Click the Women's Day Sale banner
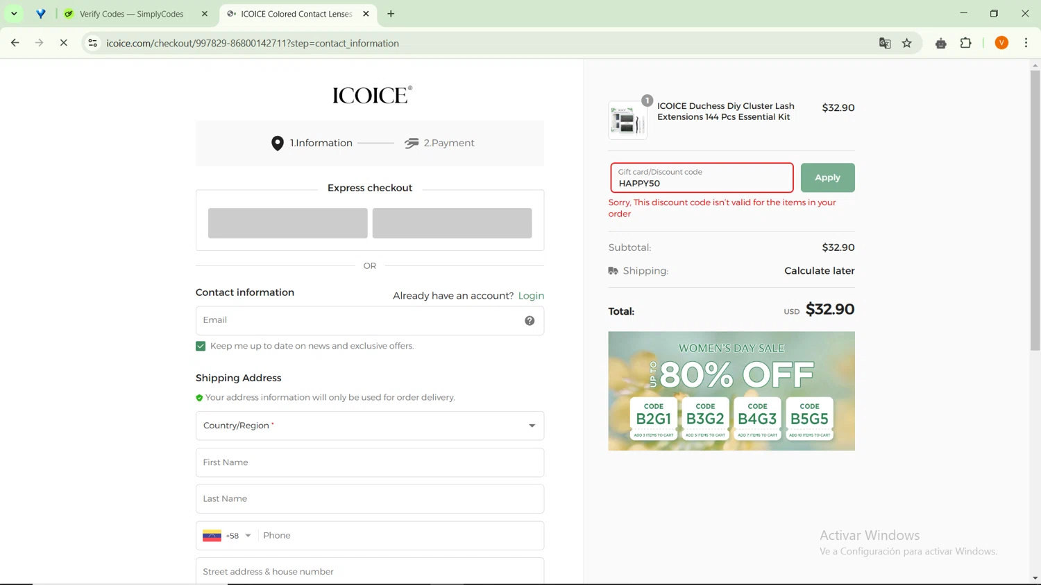The height and width of the screenshot is (585, 1041). click(x=731, y=391)
